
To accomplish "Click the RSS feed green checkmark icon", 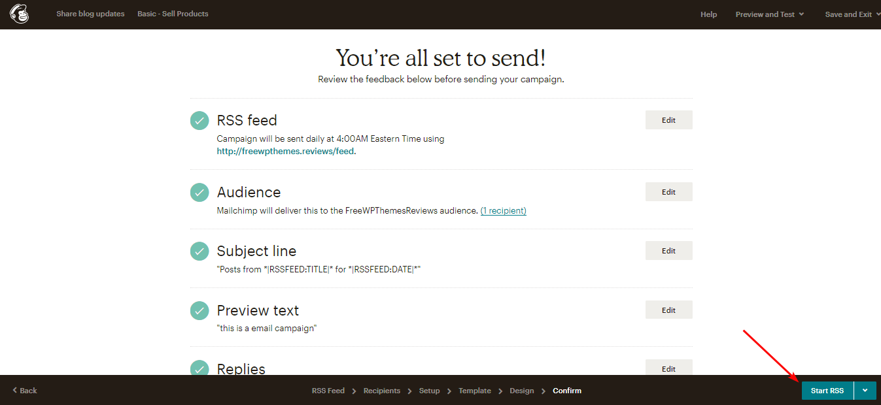I will pos(199,120).
